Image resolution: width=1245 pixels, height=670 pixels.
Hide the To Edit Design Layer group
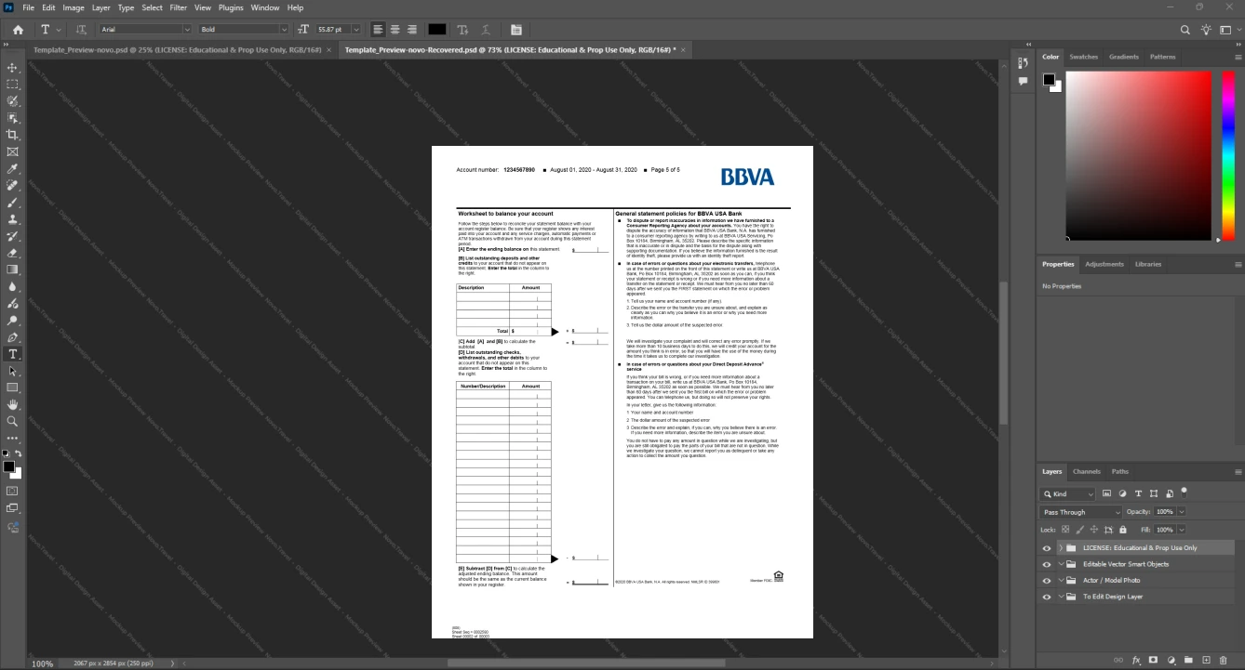click(x=1047, y=597)
